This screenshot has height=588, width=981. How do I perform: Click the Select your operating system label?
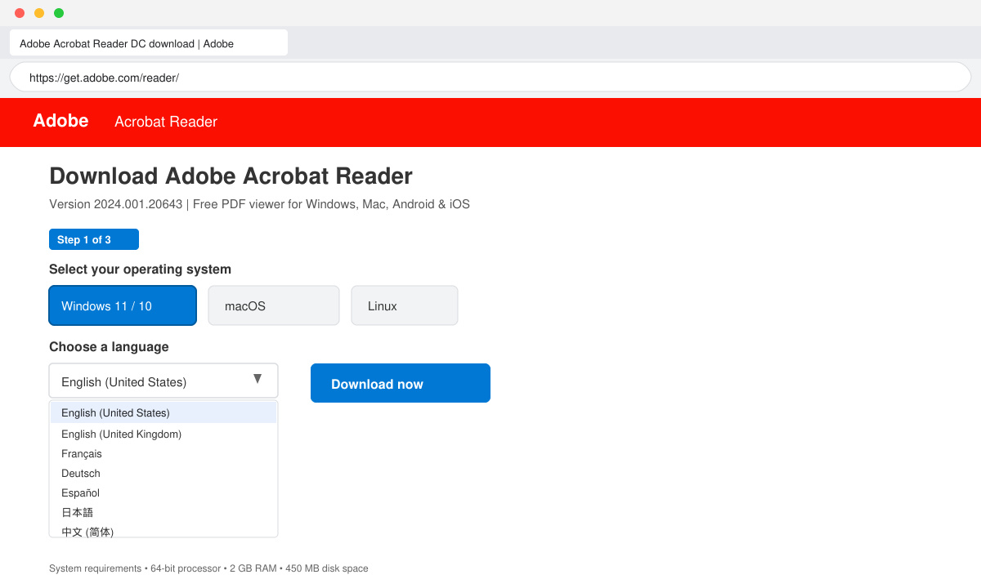[x=140, y=269]
